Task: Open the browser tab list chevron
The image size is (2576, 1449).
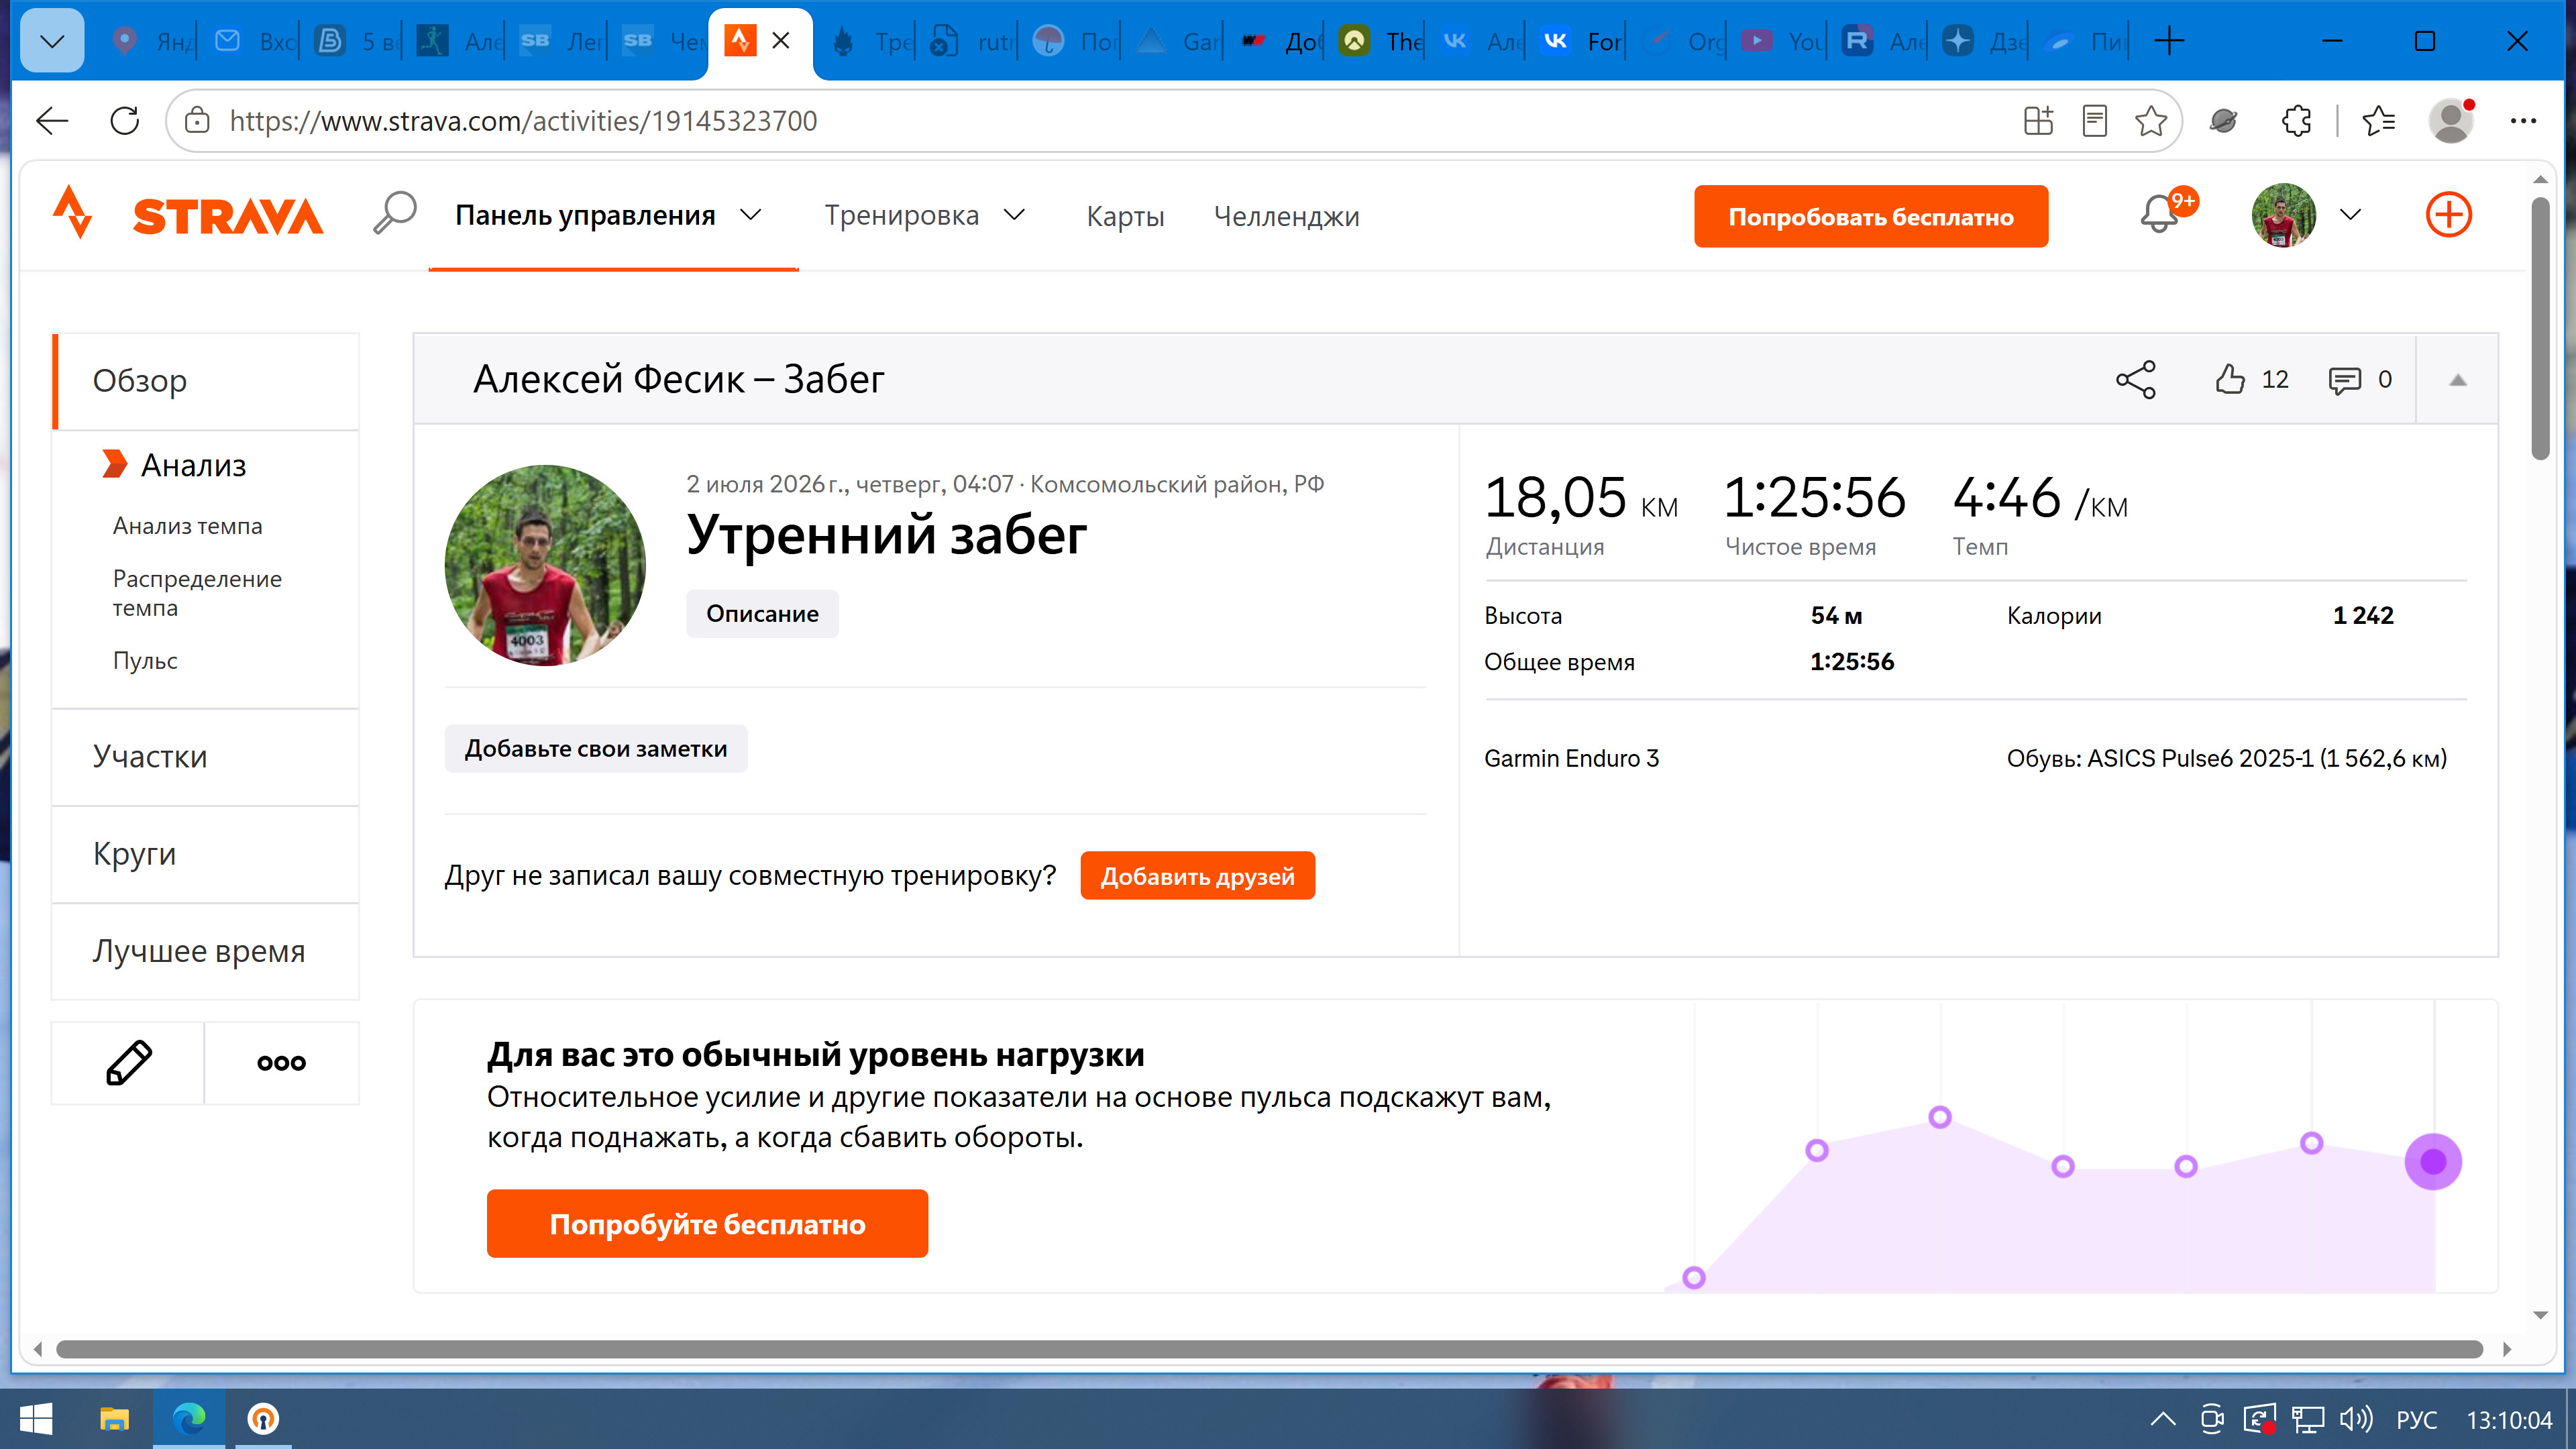Action: [x=52, y=41]
